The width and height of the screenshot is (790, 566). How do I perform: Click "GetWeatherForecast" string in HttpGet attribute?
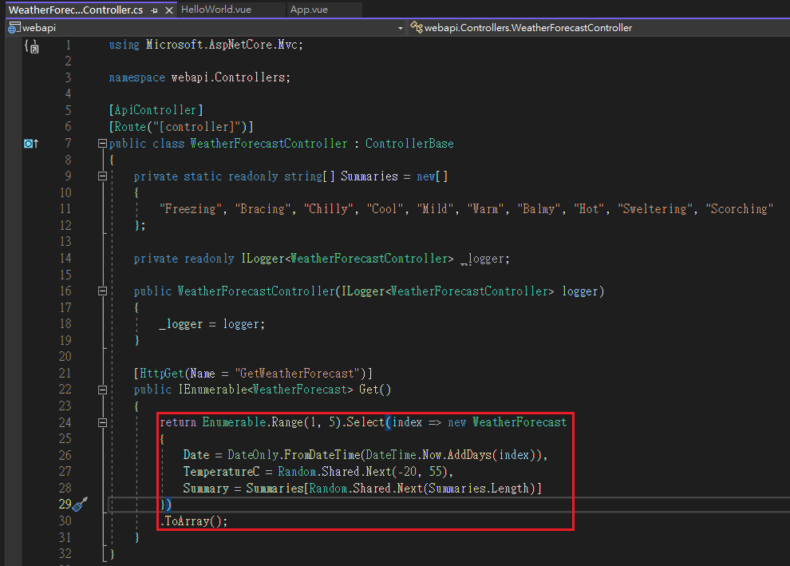(x=297, y=374)
